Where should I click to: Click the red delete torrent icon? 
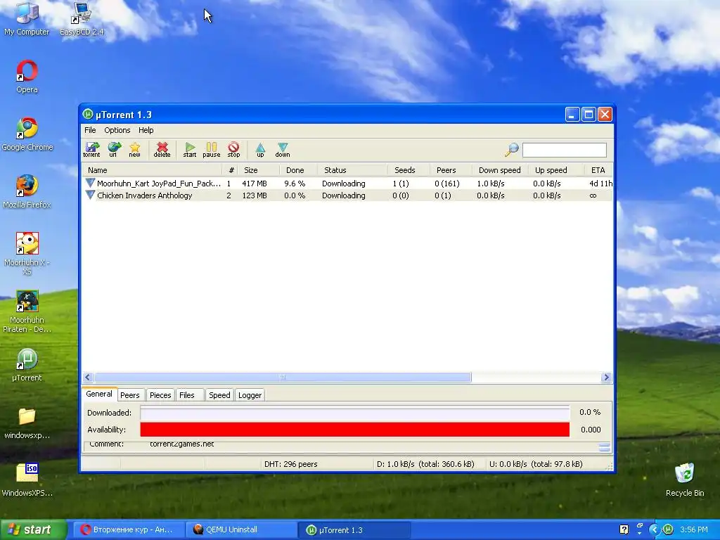click(x=162, y=150)
